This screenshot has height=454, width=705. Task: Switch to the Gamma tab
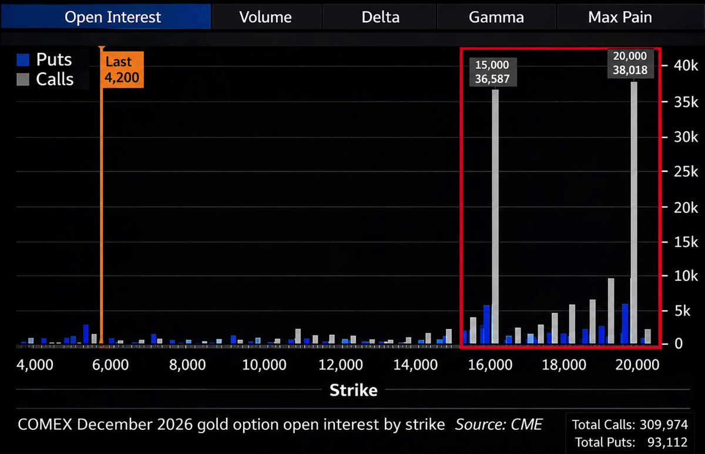tap(496, 17)
